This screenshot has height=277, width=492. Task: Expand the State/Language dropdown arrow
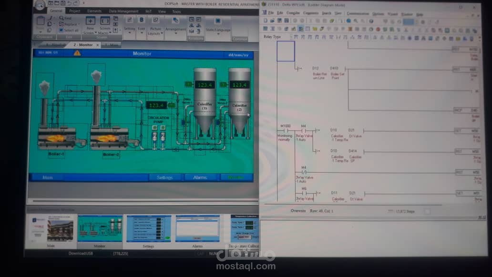218,34
